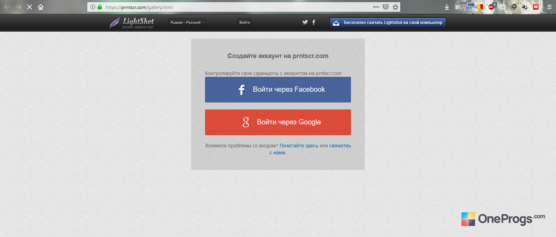Image resolution: width=556 pixels, height=237 pixels.
Task: Save page to Pocket icon
Action: pyautogui.click(x=386, y=7)
